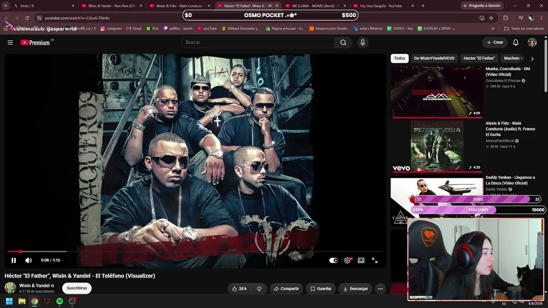Open the sofffics - twitch bookmark
This screenshot has width=548, height=308.
point(178,29)
